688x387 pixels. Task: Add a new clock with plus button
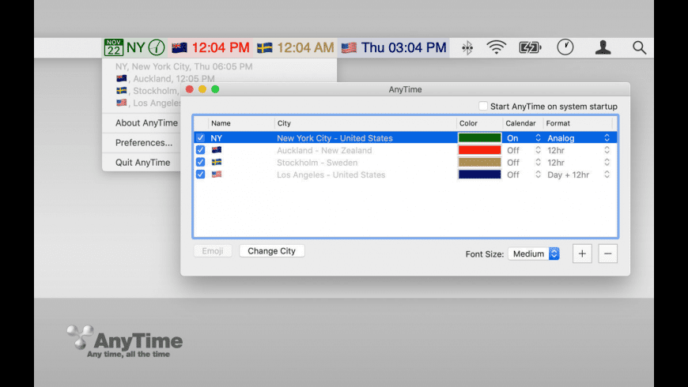[582, 254]
